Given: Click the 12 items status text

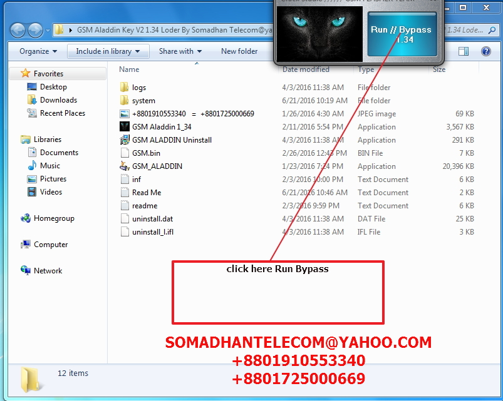Looking at the screenshot, I should tap(73, 373).
